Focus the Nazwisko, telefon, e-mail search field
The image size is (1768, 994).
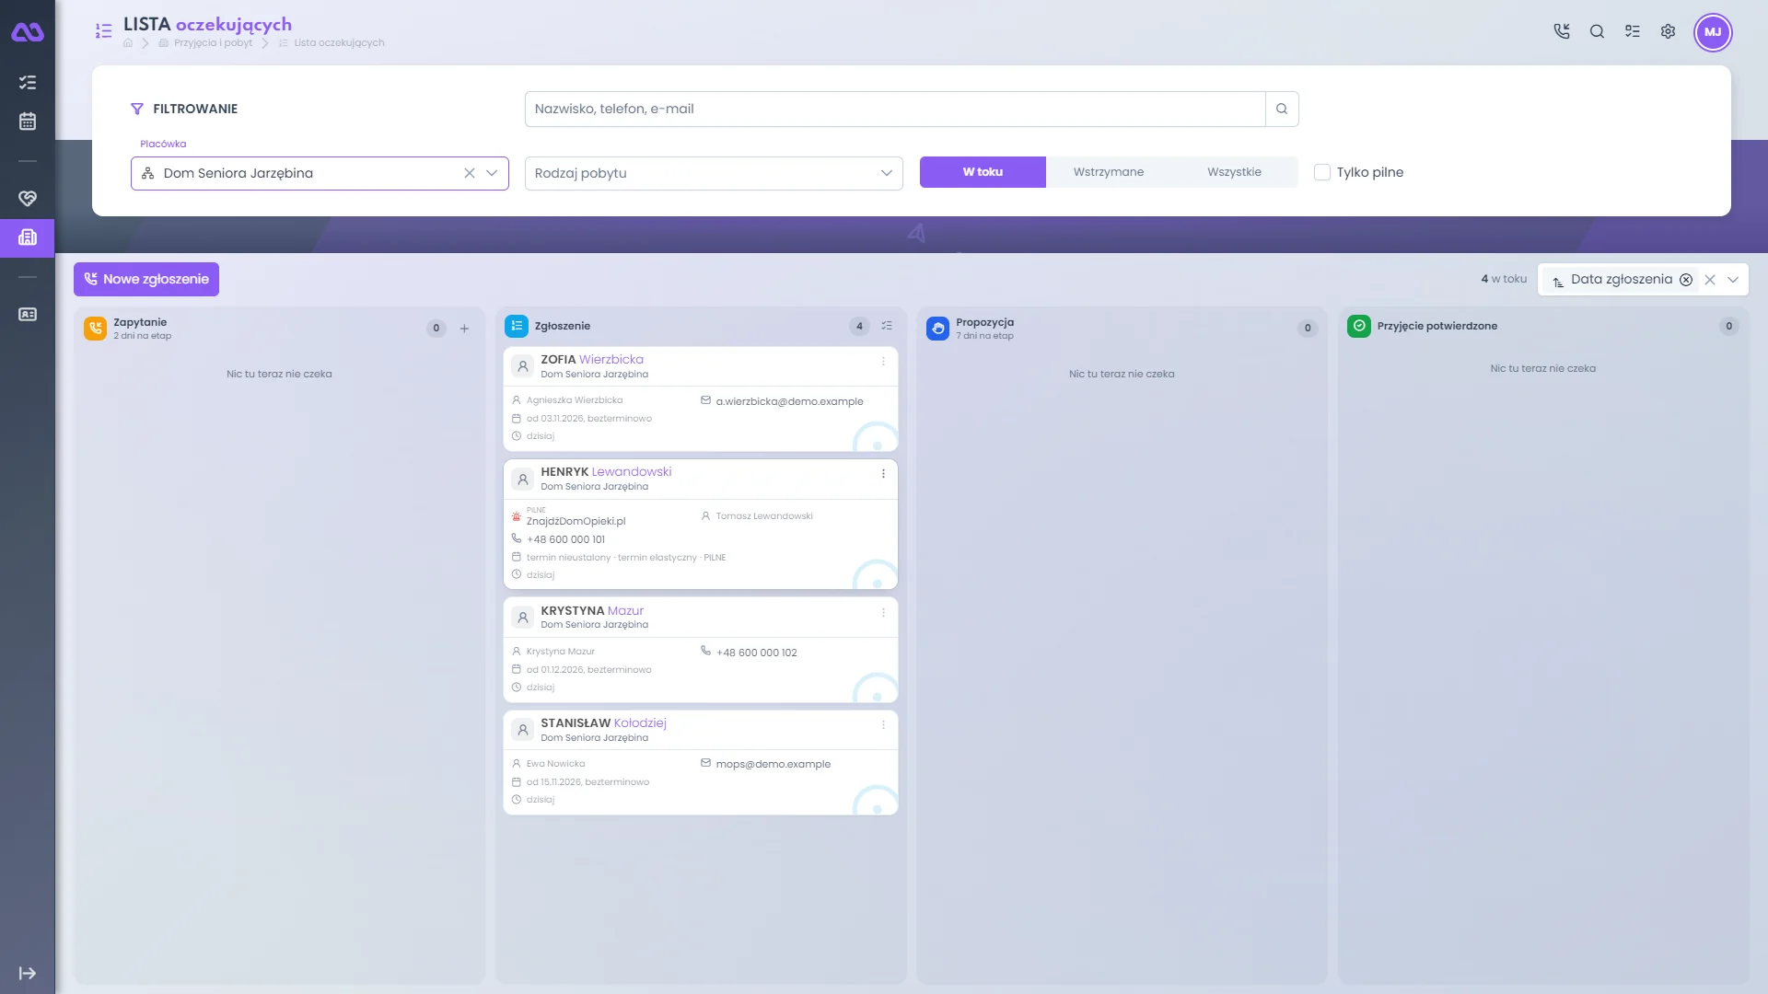[x=895, y=109]
